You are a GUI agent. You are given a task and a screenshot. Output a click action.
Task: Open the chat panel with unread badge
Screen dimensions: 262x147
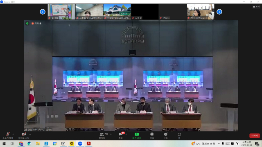point(121,136)
